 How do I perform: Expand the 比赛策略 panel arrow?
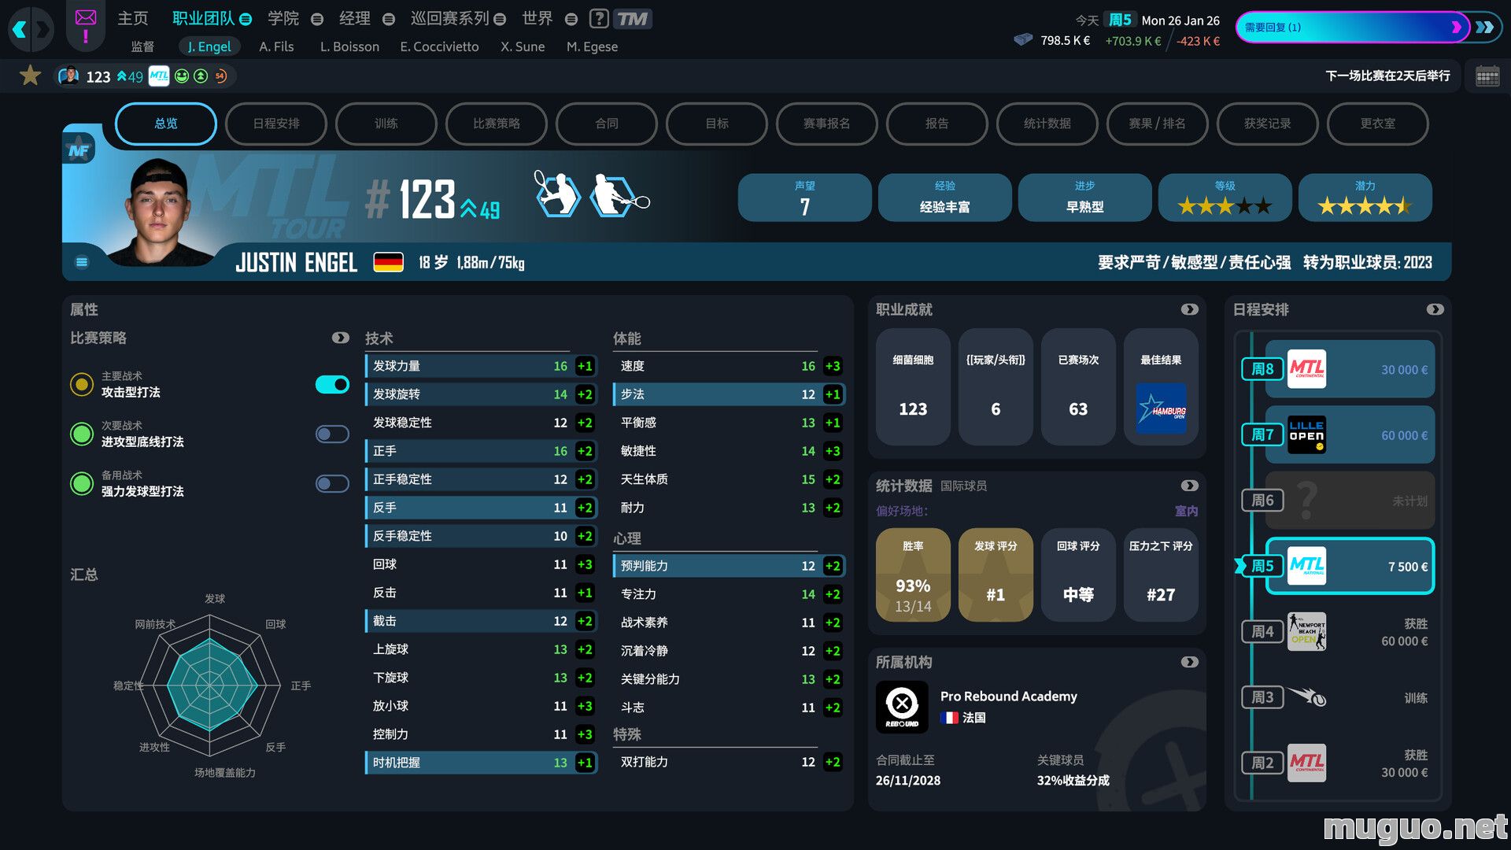click(x=340, y=338)
